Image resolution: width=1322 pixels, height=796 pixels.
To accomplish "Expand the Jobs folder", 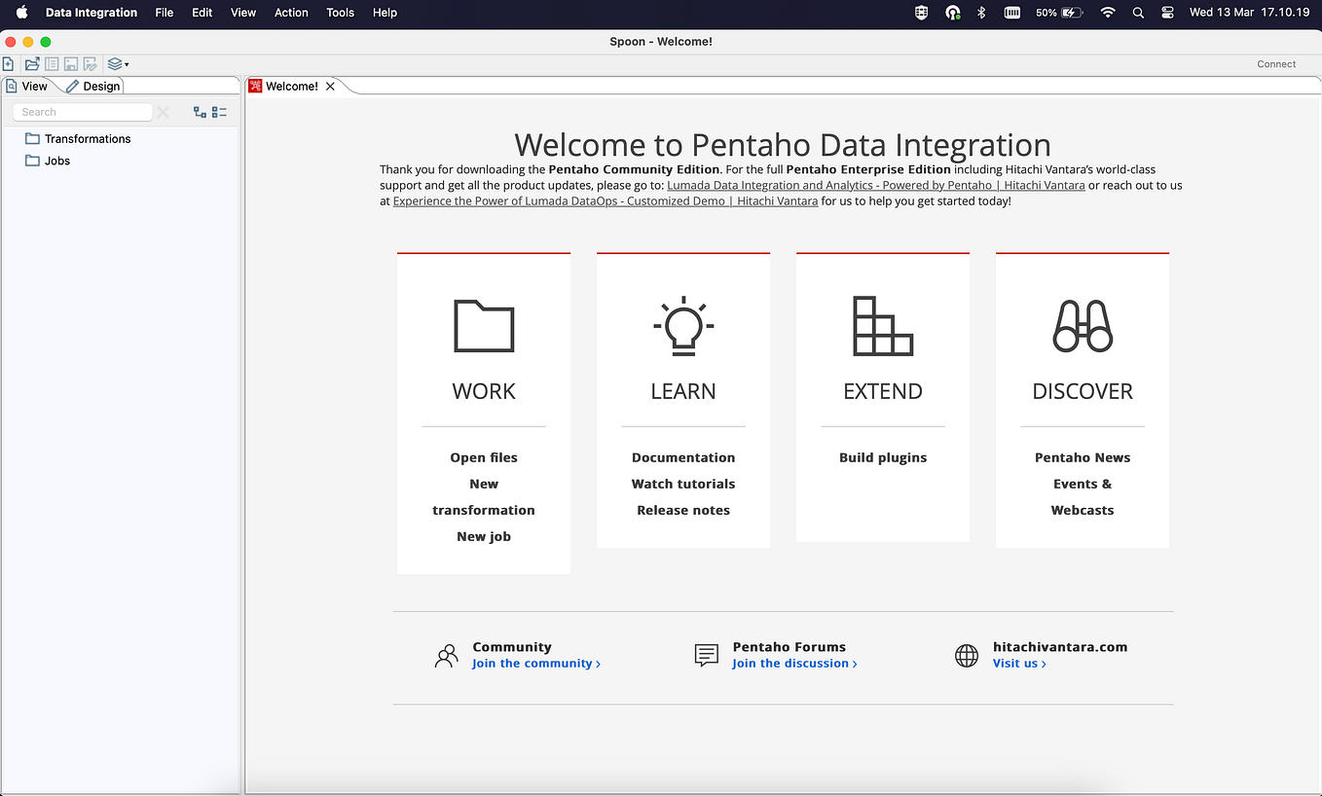I will click(56, 161).
